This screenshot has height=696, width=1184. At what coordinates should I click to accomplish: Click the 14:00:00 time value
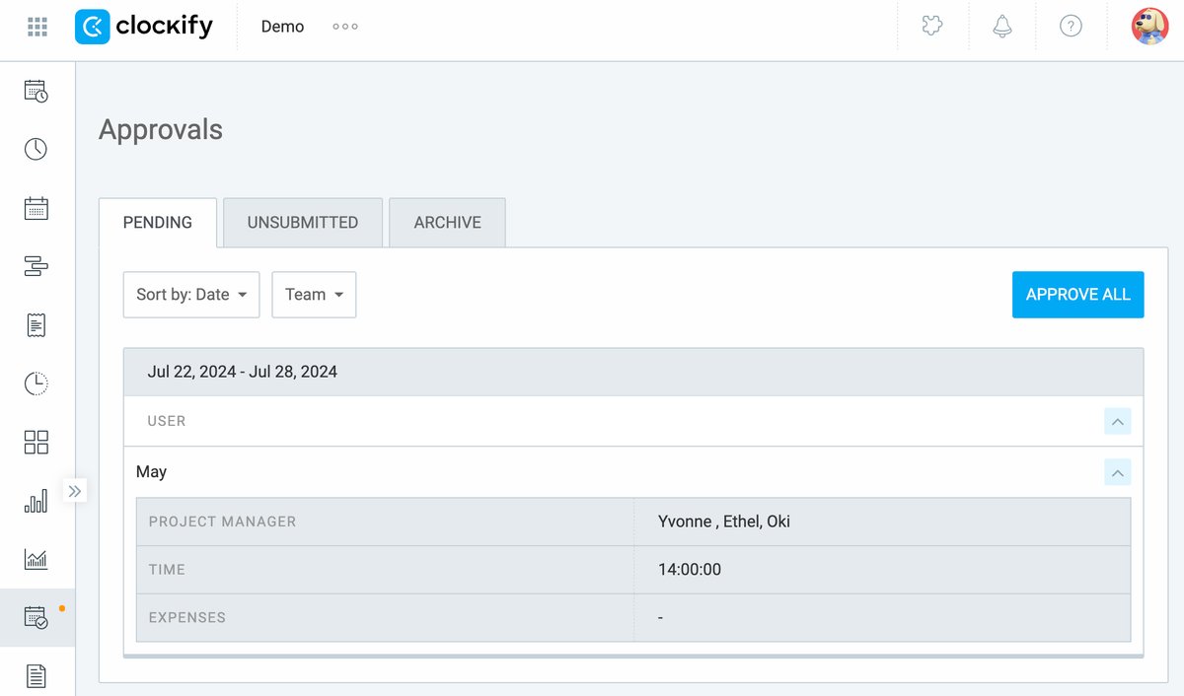pos(690,570)
